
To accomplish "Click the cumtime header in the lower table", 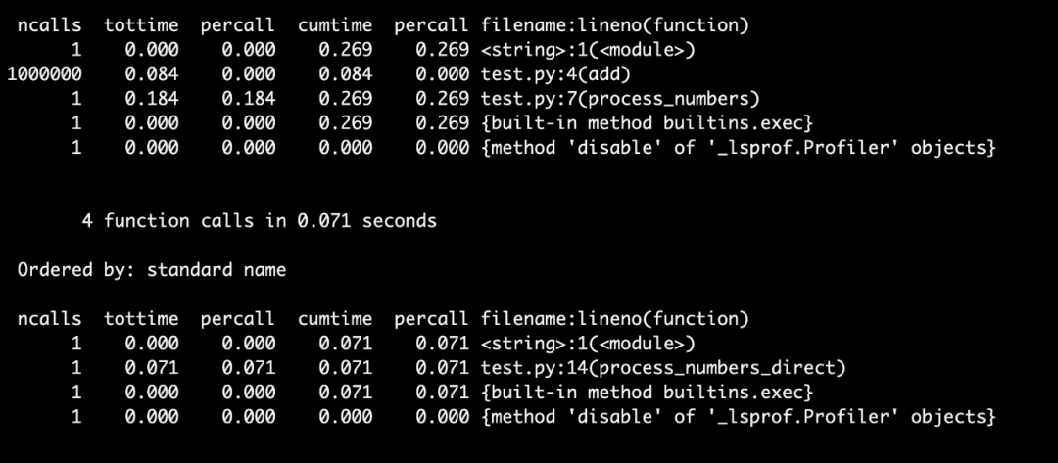I will pyautogui.click(x=335, y=318).
